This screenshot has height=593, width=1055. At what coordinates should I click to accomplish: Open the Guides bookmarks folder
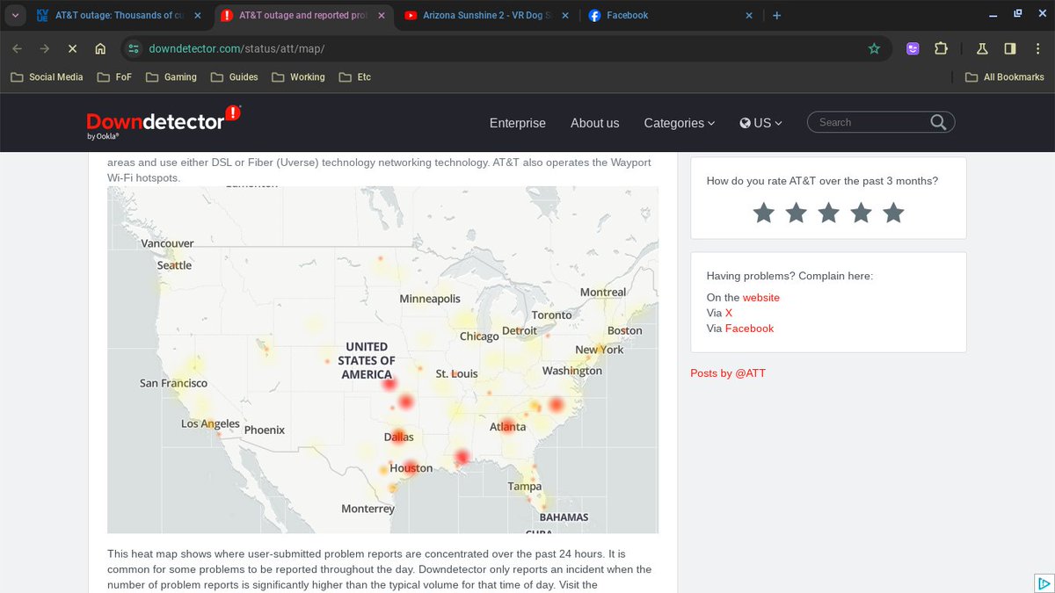point(234,77)
